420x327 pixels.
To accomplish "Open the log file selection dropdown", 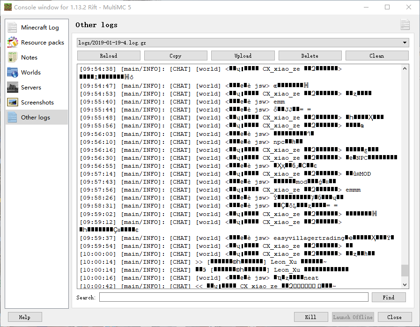I will pos(243,43).
